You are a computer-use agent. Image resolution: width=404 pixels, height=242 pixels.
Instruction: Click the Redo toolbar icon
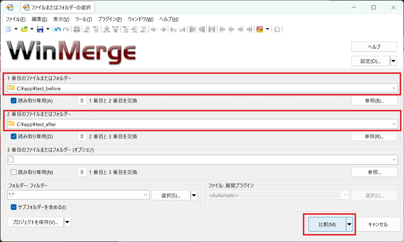click(66, 29)
